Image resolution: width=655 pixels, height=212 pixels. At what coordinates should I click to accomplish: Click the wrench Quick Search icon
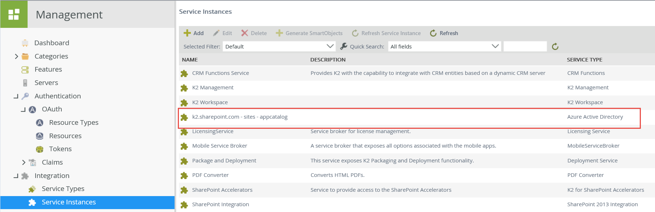coord(343,46)
